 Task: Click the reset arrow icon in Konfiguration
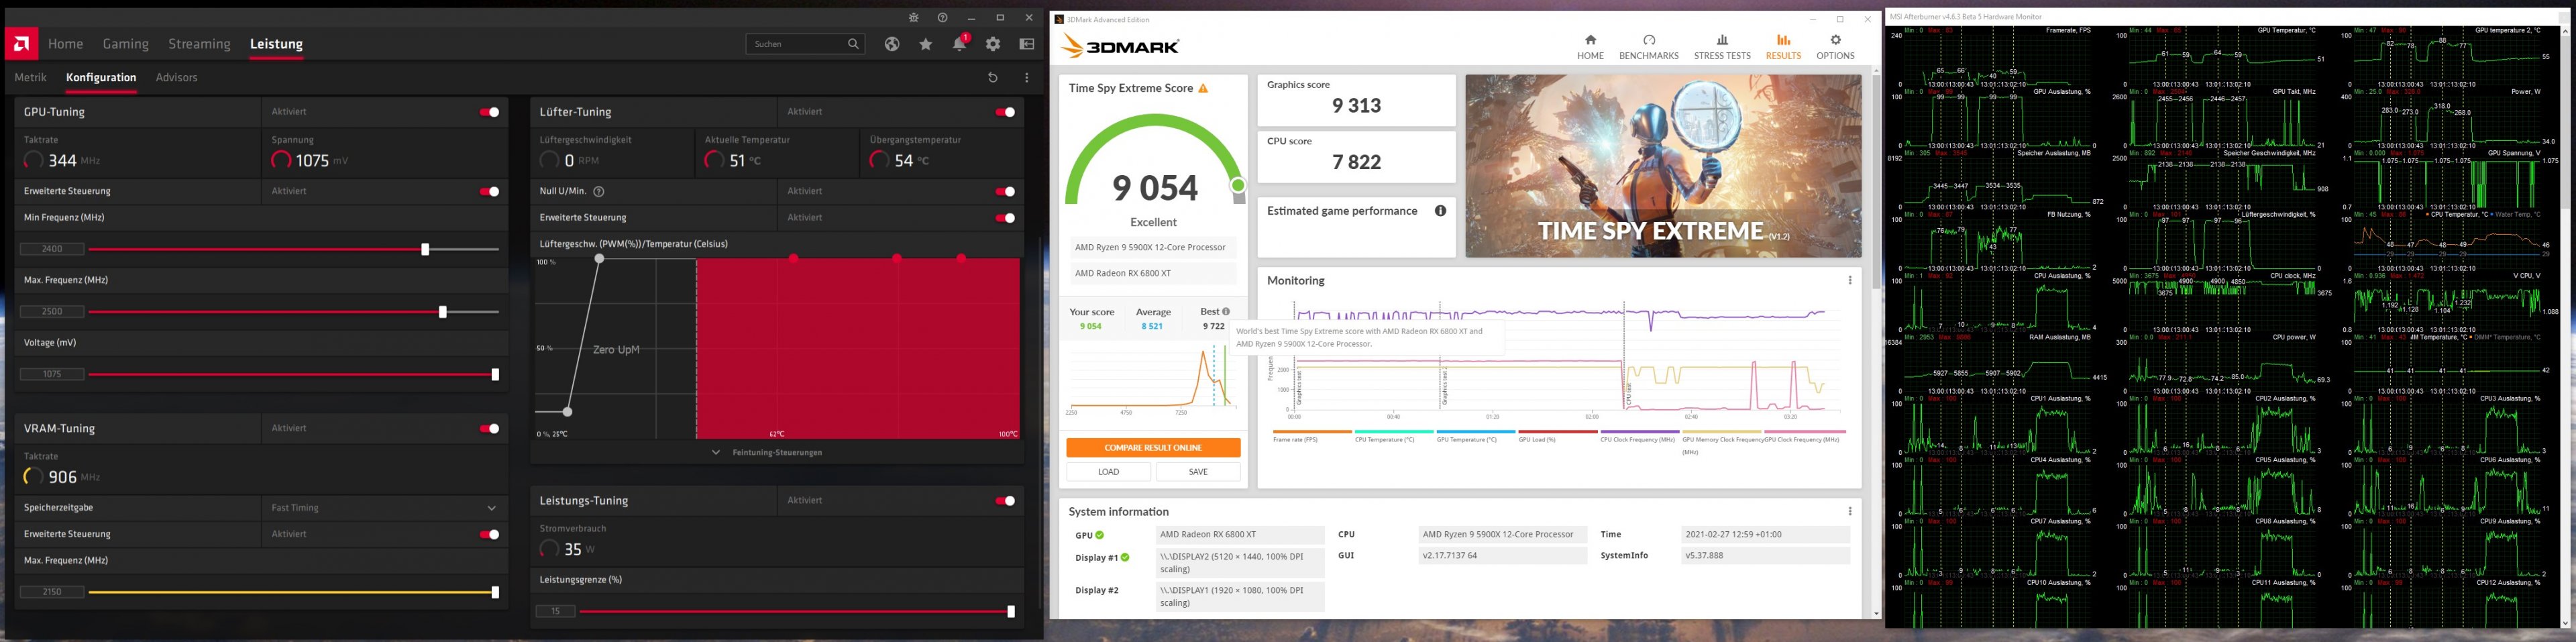point(993,77)
